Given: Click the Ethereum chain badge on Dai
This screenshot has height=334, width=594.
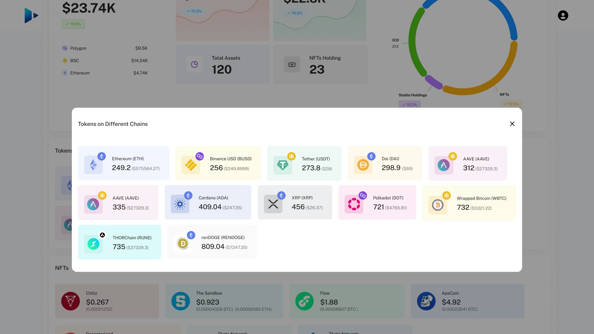Looking at the screenshot, I should pyautogui.click(x=372, y=156).
